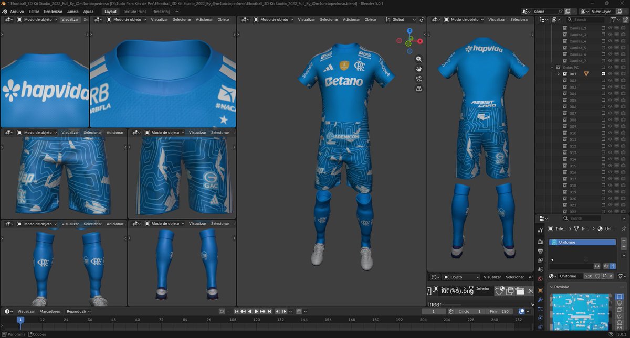Open the View Layer properties icon

[540, 260]
